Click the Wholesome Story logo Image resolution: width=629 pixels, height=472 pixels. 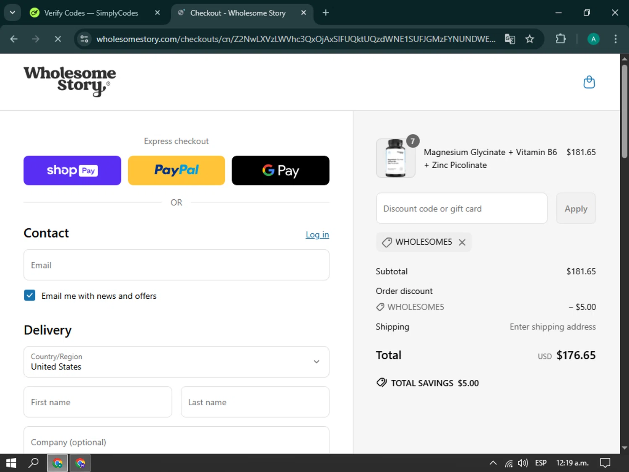70,81
